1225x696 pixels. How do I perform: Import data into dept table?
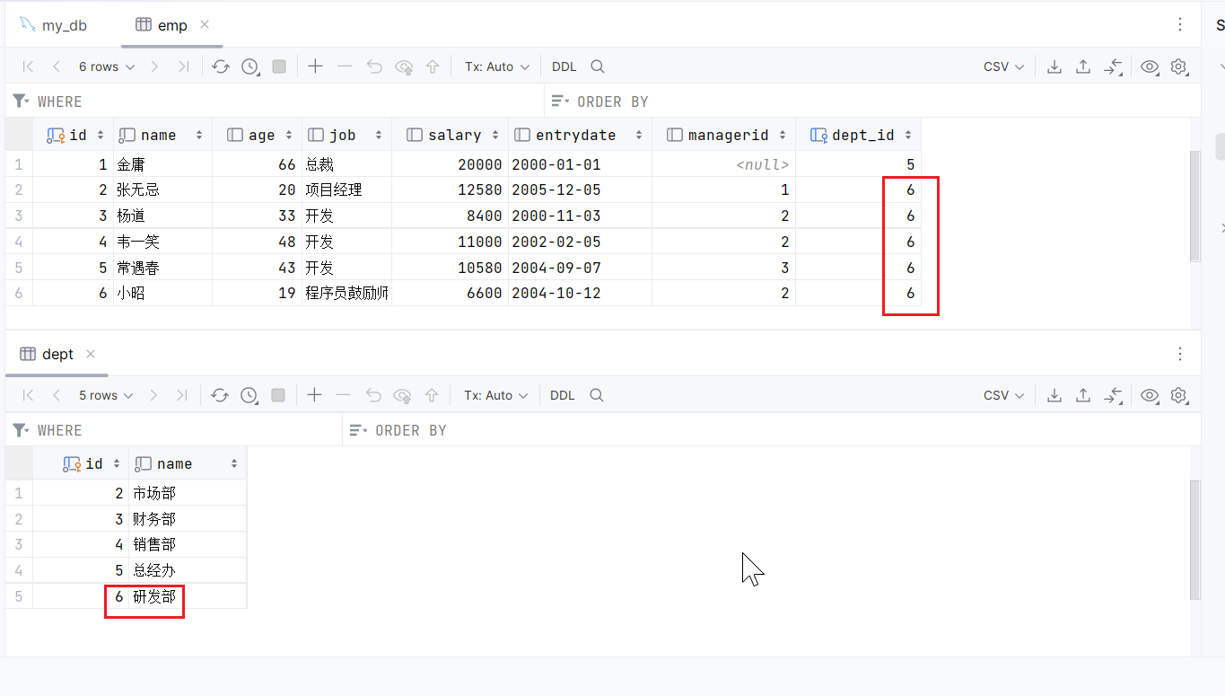(x=1083, y=395)
